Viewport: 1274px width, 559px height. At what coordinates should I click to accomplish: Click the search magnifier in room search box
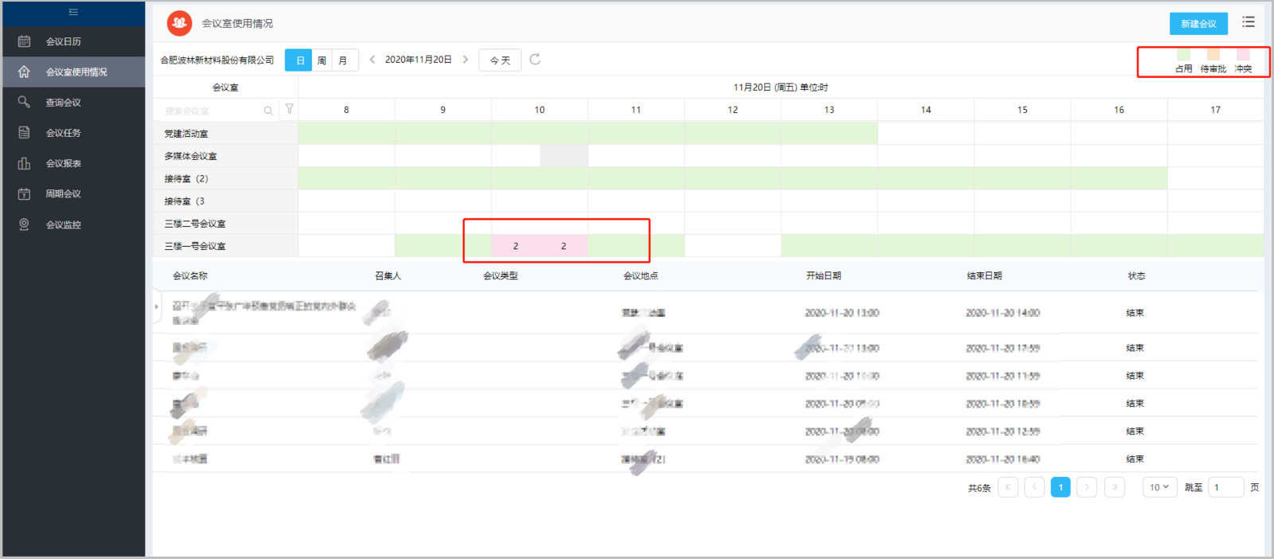pos(268,111)
